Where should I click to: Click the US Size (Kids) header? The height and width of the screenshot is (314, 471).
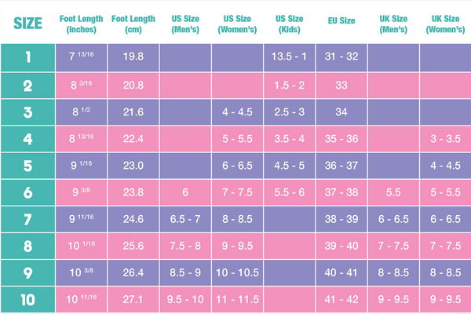pos(289,23)
